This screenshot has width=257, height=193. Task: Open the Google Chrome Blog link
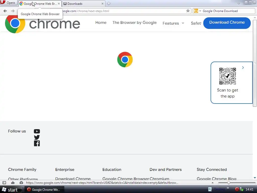(217, 179)
